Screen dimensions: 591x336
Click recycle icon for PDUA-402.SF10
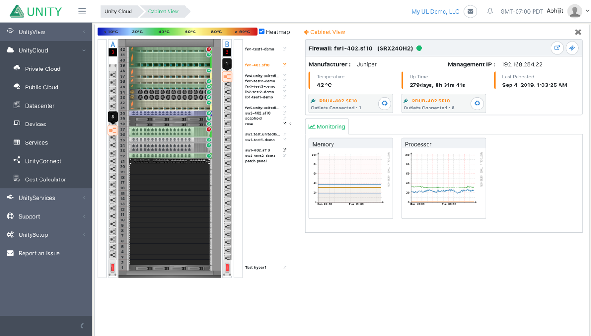tap(385, 103)
